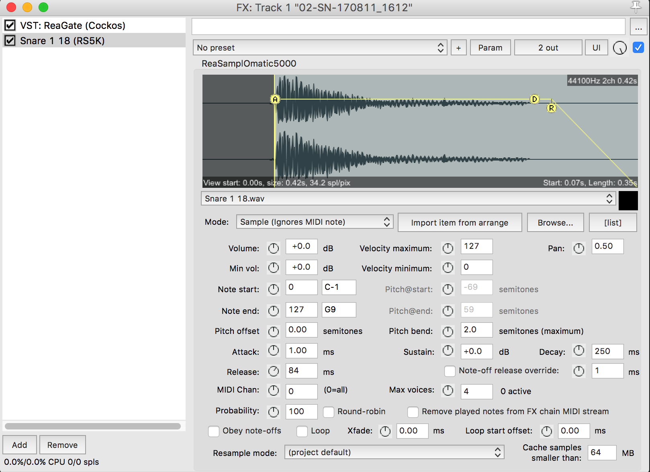Click the release envelope handle labeled R
The width and height of the screenshot is (650, 472).
pyautogui.click(x=552, y=108)
